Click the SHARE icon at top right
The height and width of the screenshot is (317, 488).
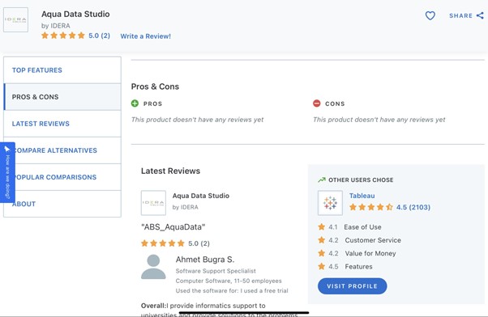click(480, 15)
